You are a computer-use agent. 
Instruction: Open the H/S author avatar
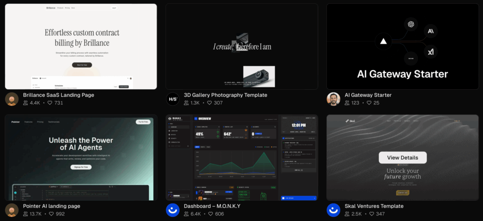(x=173, y=99)
